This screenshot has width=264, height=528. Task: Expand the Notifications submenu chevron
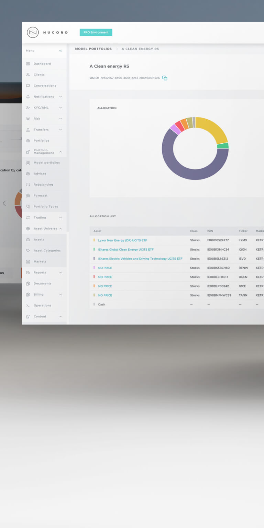tap(60, 97)
